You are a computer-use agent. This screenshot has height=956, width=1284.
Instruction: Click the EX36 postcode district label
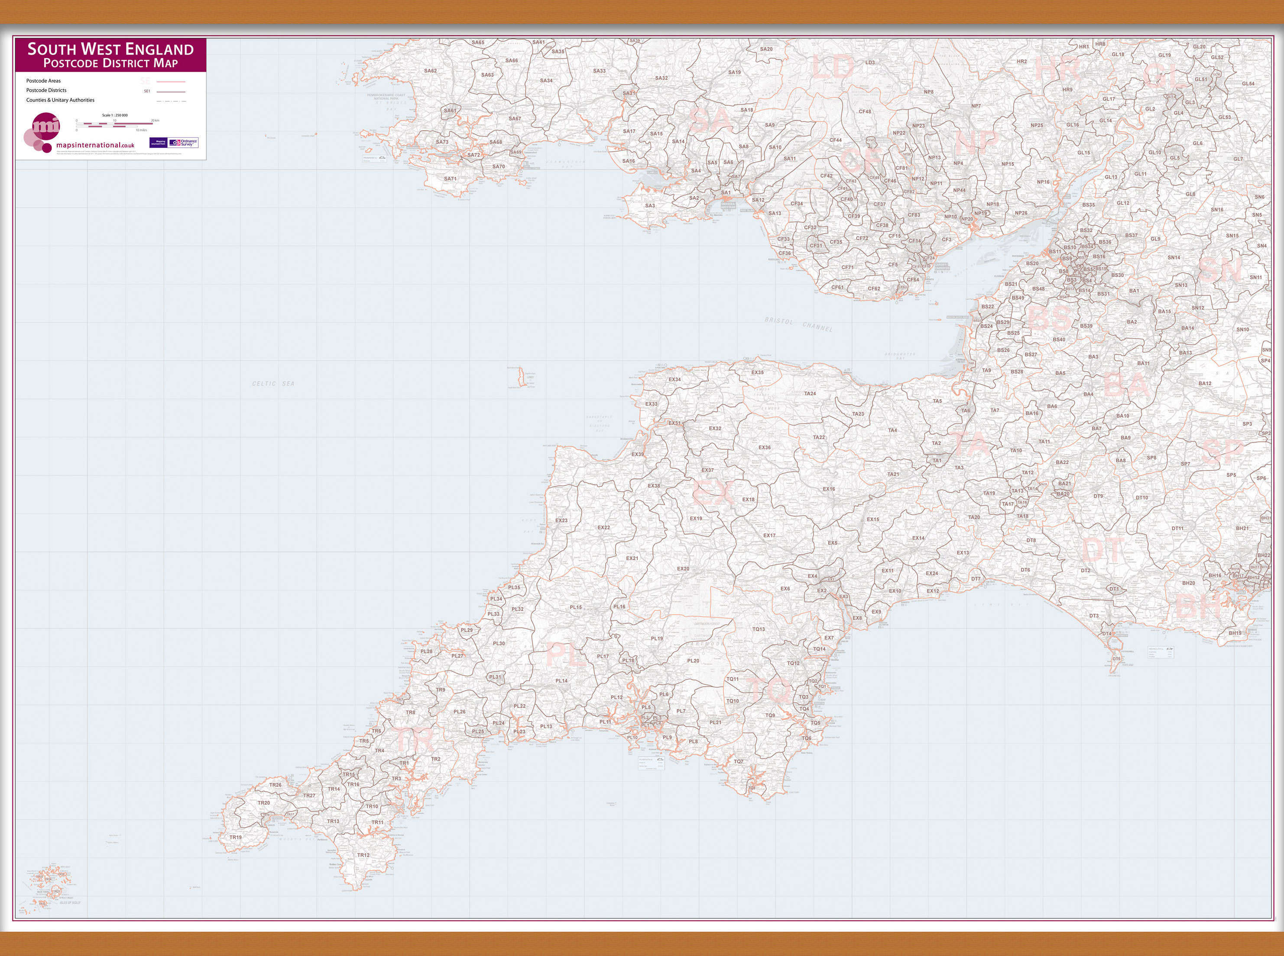click(x=765, y=447)
